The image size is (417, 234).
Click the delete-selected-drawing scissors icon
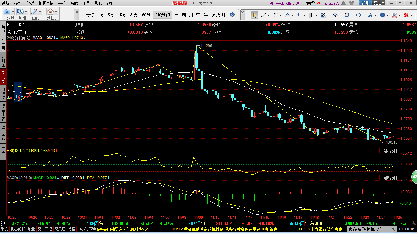394,15
